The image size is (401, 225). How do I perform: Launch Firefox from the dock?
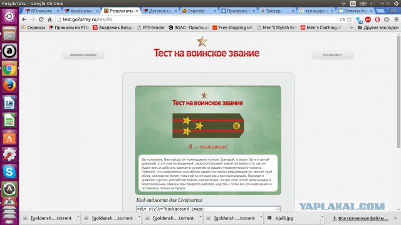9,86
